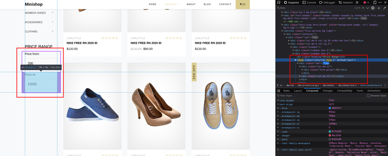Click the flex badge after the nav element

[x=364, y=18]
